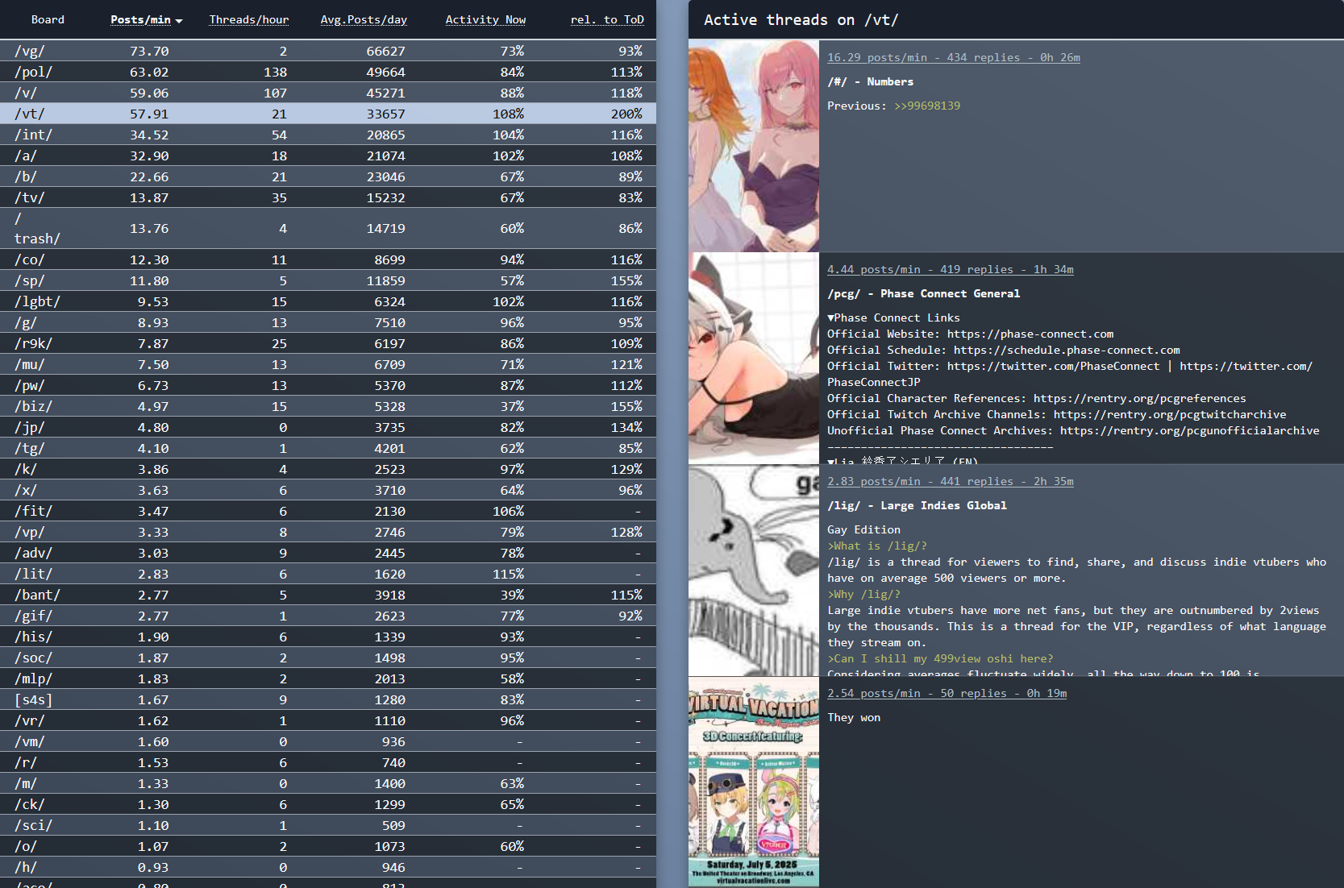Open the Numbers thread thumbnail image
The width and height of the screenshot is (1344, 888).
point(753,146)
